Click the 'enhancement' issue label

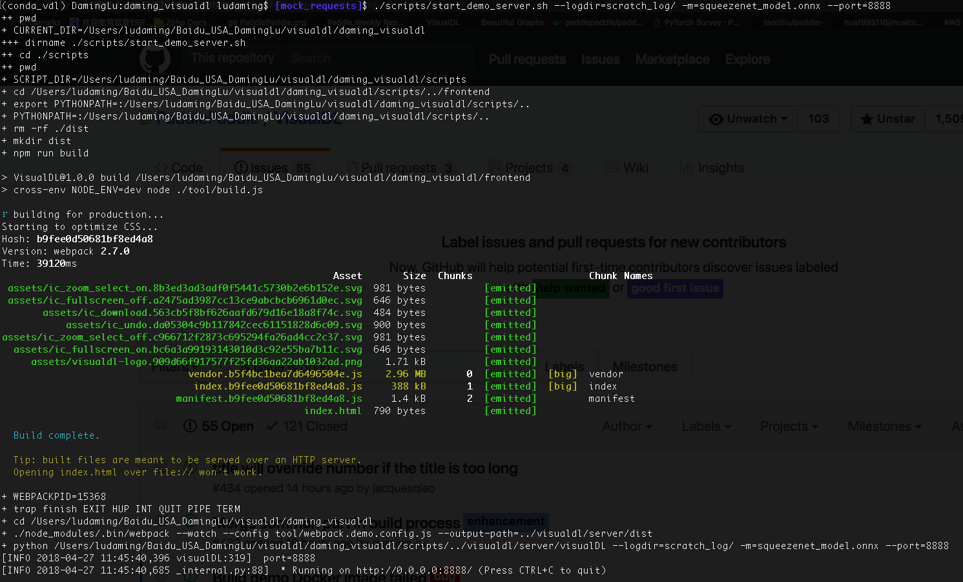506,521
